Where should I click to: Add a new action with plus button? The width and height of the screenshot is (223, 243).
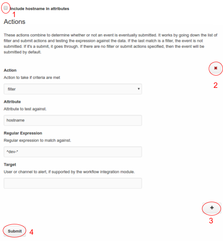212,208
